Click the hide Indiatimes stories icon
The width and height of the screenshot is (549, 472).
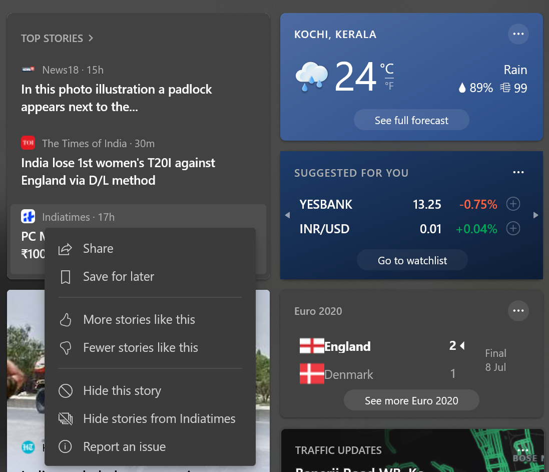point(66,419)
